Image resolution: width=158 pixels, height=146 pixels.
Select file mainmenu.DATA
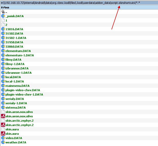pos(18,86)
